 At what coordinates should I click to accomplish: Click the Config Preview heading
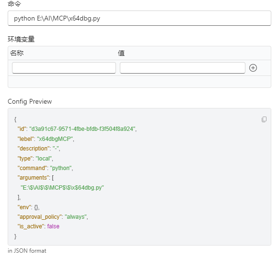coord(30,101)
